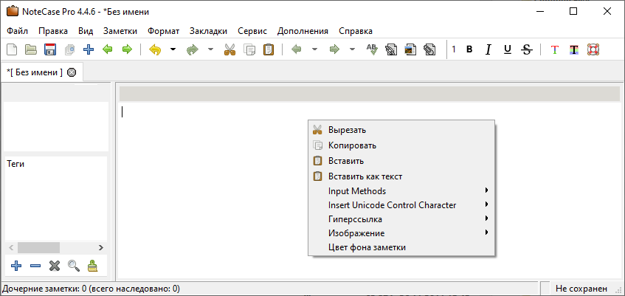Delete tags with gray X icon
This screenshot has height=296, width=625.
[x=55, y=266]
